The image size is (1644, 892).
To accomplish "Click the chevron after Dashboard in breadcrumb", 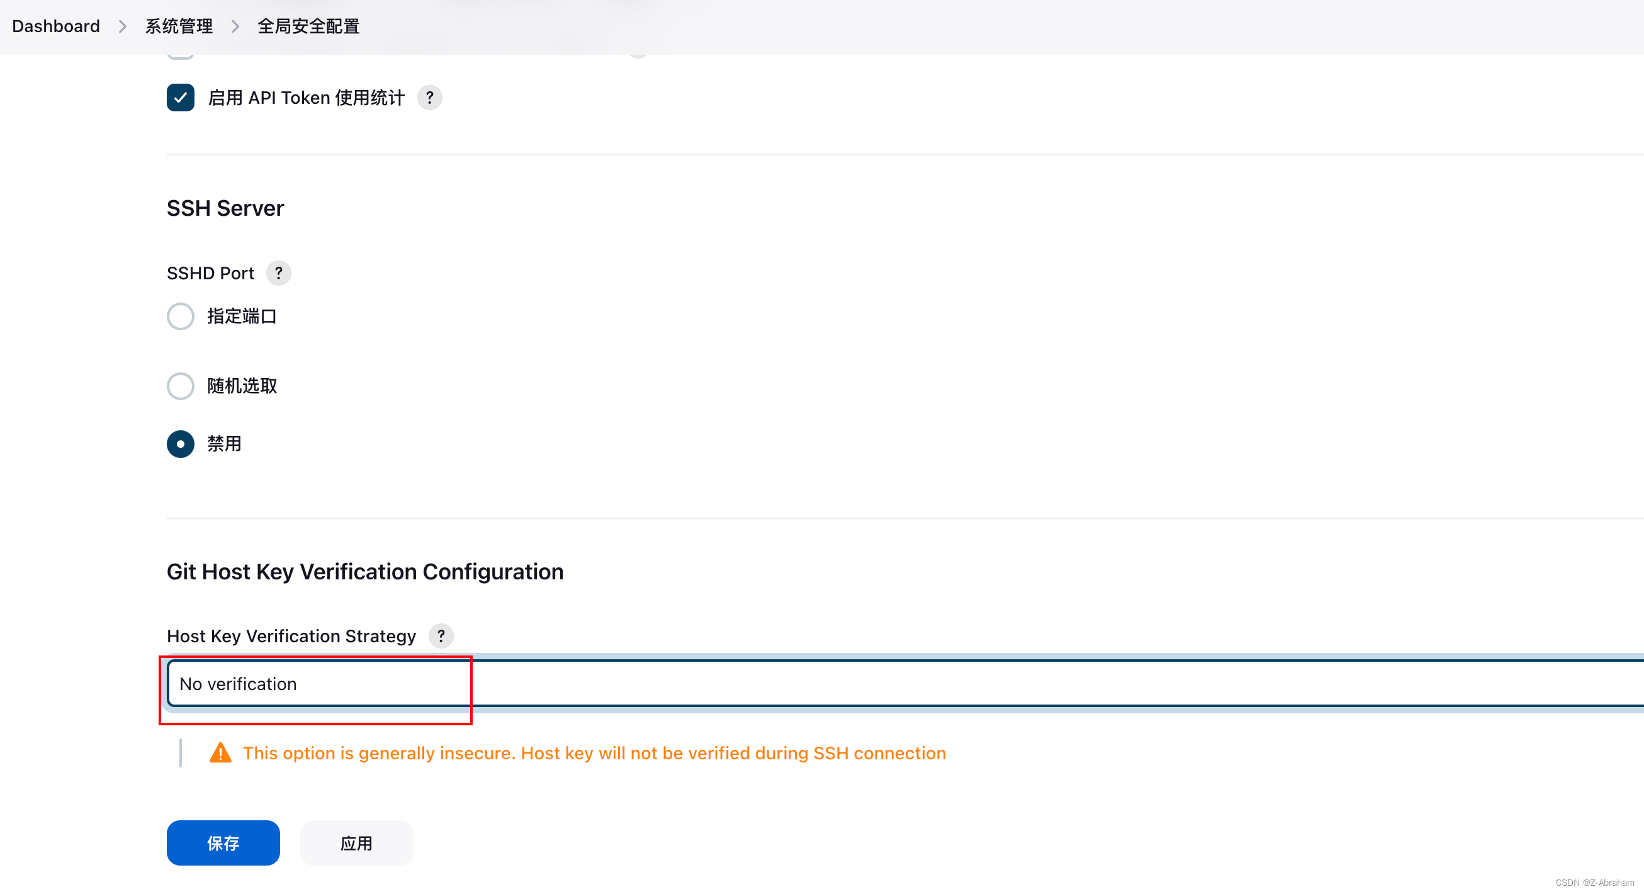I will pos(122,26).
